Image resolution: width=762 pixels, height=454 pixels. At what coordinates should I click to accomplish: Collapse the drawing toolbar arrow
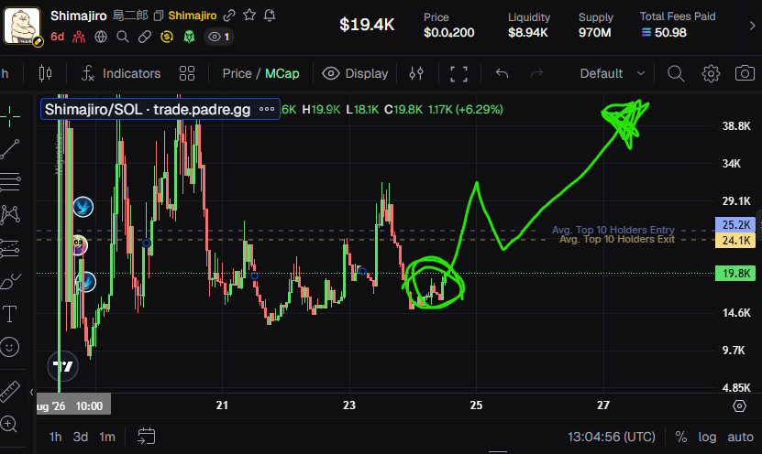point(31,392)
